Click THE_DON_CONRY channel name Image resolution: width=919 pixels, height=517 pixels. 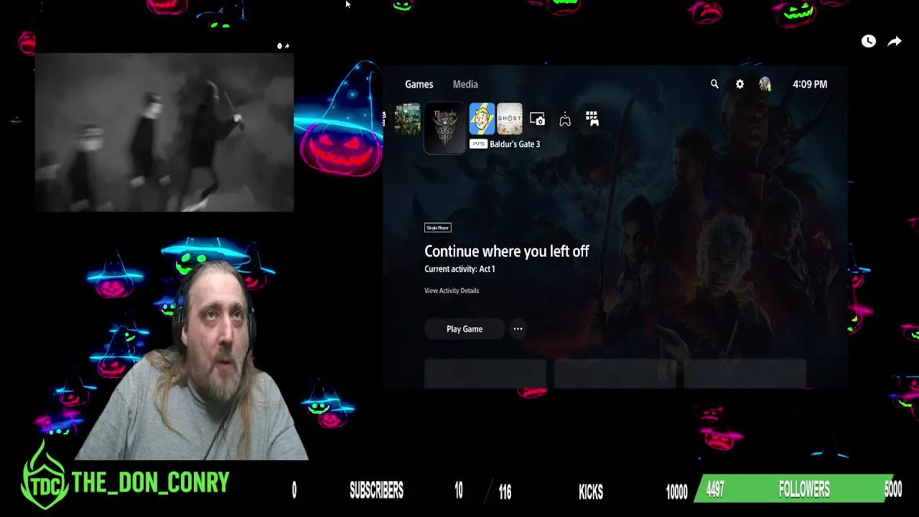(151, 483)
